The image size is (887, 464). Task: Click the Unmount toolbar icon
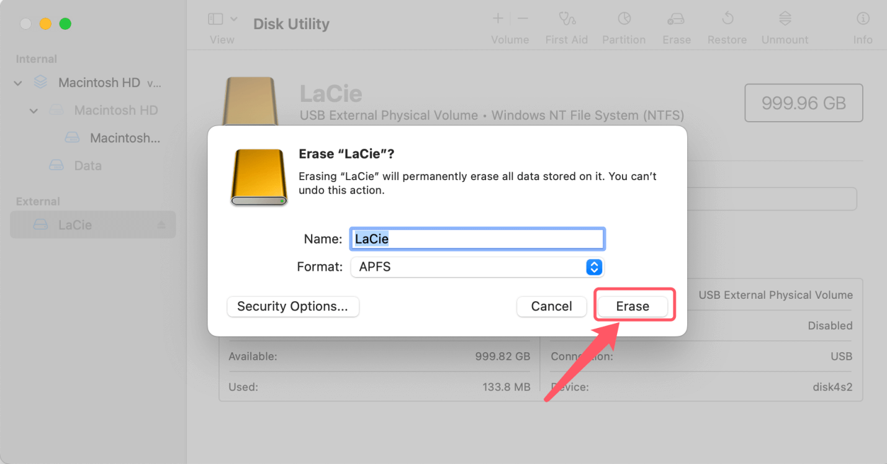785,19
